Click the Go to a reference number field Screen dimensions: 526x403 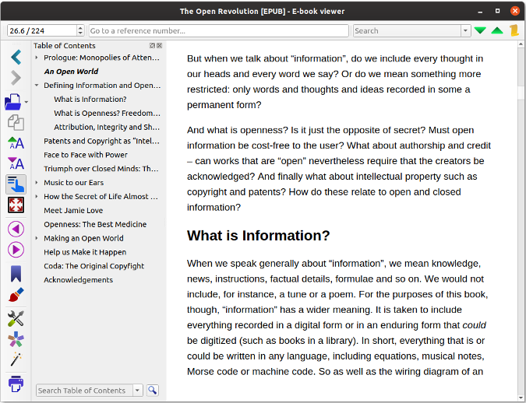(217, 30)
